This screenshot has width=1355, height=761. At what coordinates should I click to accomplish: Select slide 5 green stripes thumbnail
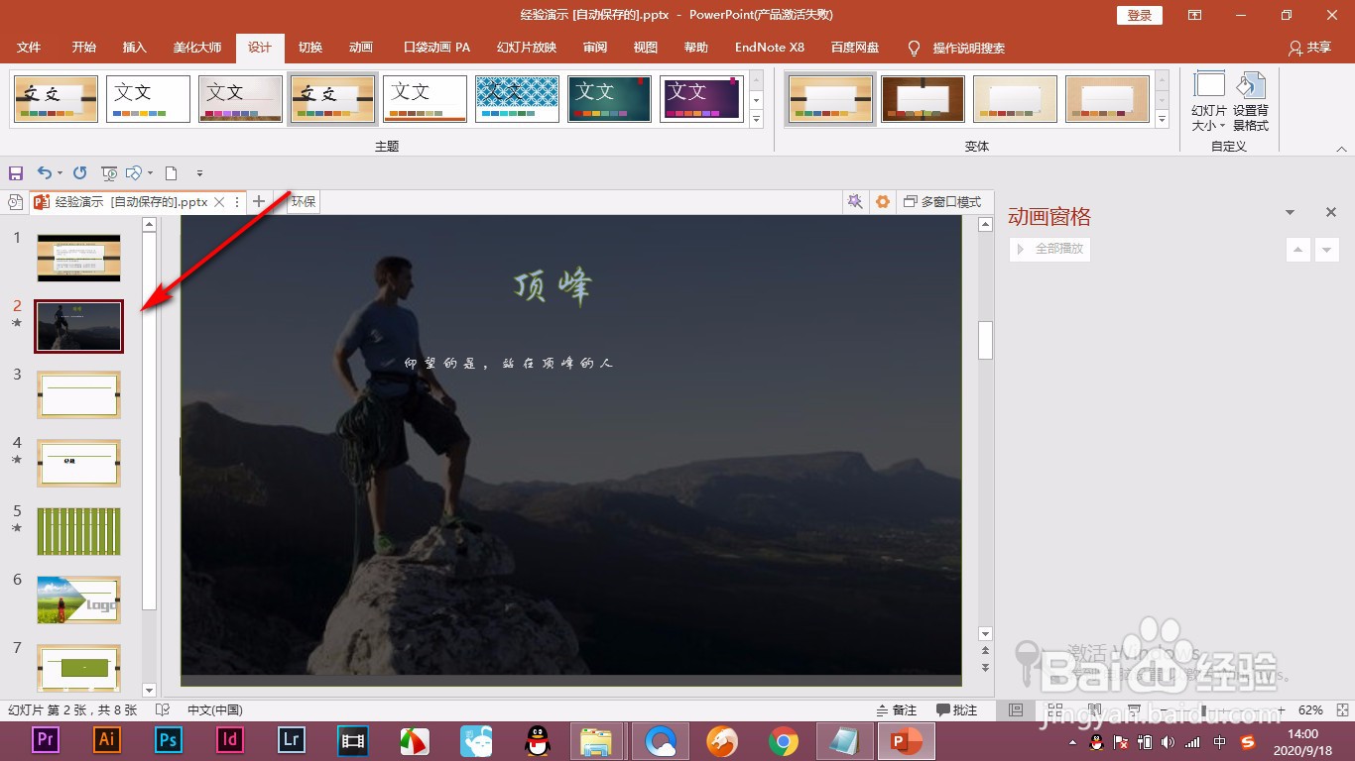pos(78,532)
